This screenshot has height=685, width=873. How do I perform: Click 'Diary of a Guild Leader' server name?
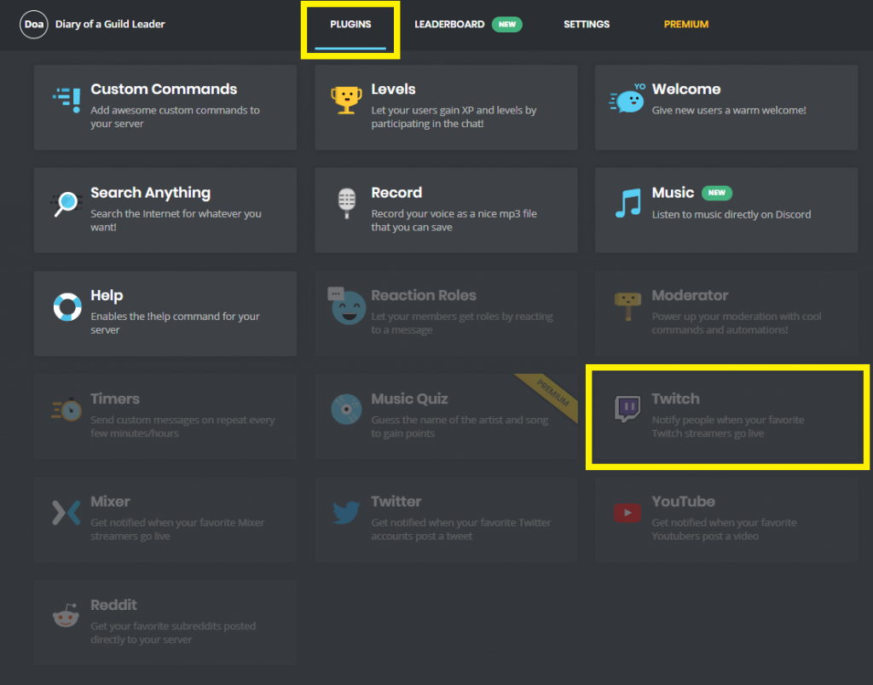(110, 24)
